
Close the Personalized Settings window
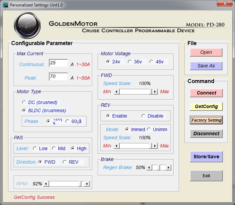tap(224, 4)
